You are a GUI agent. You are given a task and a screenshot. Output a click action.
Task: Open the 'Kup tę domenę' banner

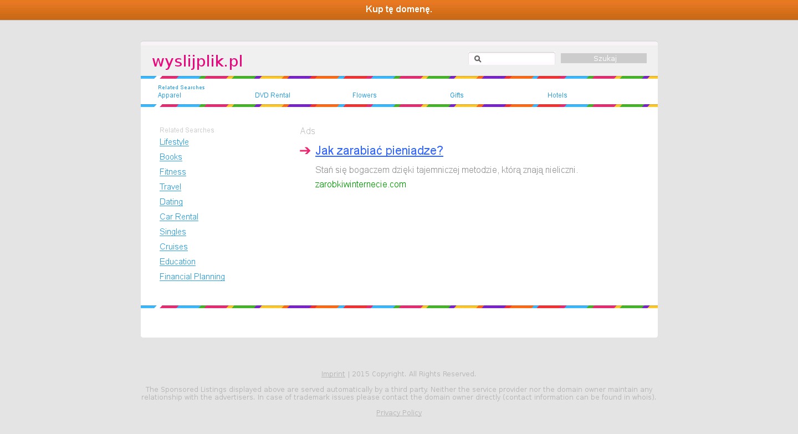click(399, 9)
